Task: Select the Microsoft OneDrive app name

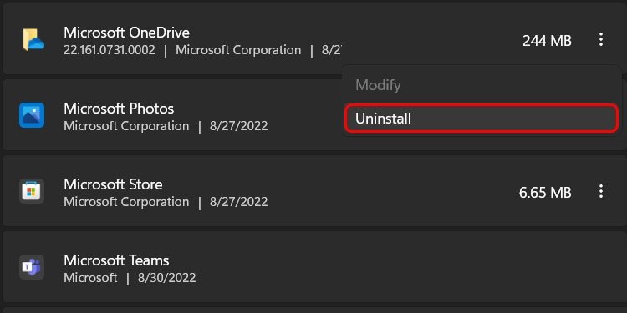Action: point(126,33)
